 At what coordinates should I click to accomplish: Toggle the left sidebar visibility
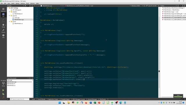(x=8, y=99)
